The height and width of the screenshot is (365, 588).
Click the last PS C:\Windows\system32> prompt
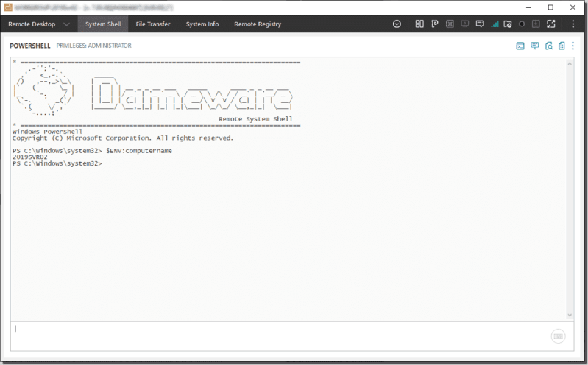tap(57, 163)
